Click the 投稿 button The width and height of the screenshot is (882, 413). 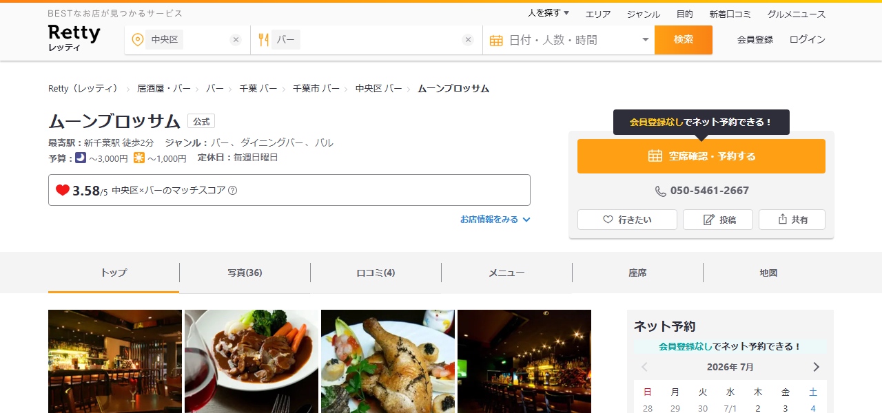click(x=718, y=220)
